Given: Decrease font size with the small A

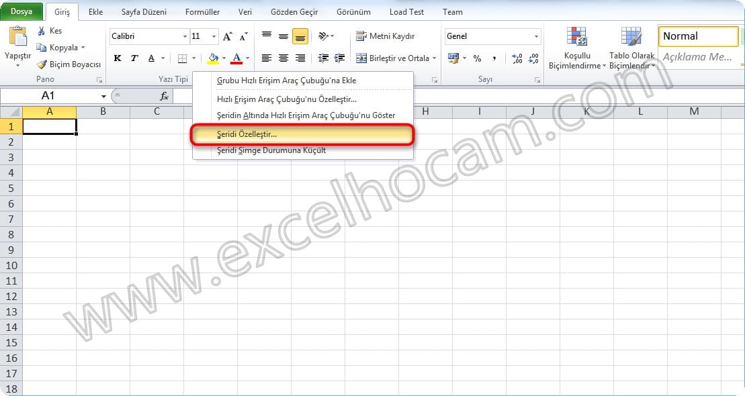Looking at the screenshot, I should (244, 36).
